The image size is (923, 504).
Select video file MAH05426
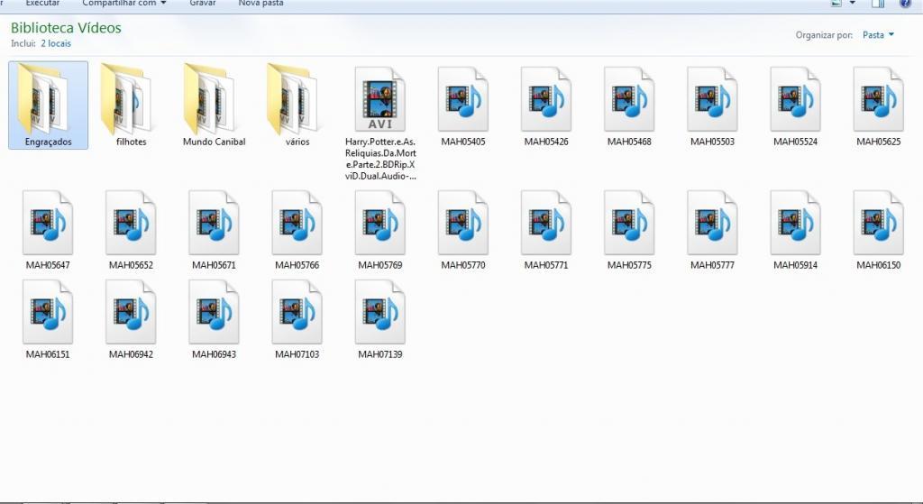click(x=546, y=106)
